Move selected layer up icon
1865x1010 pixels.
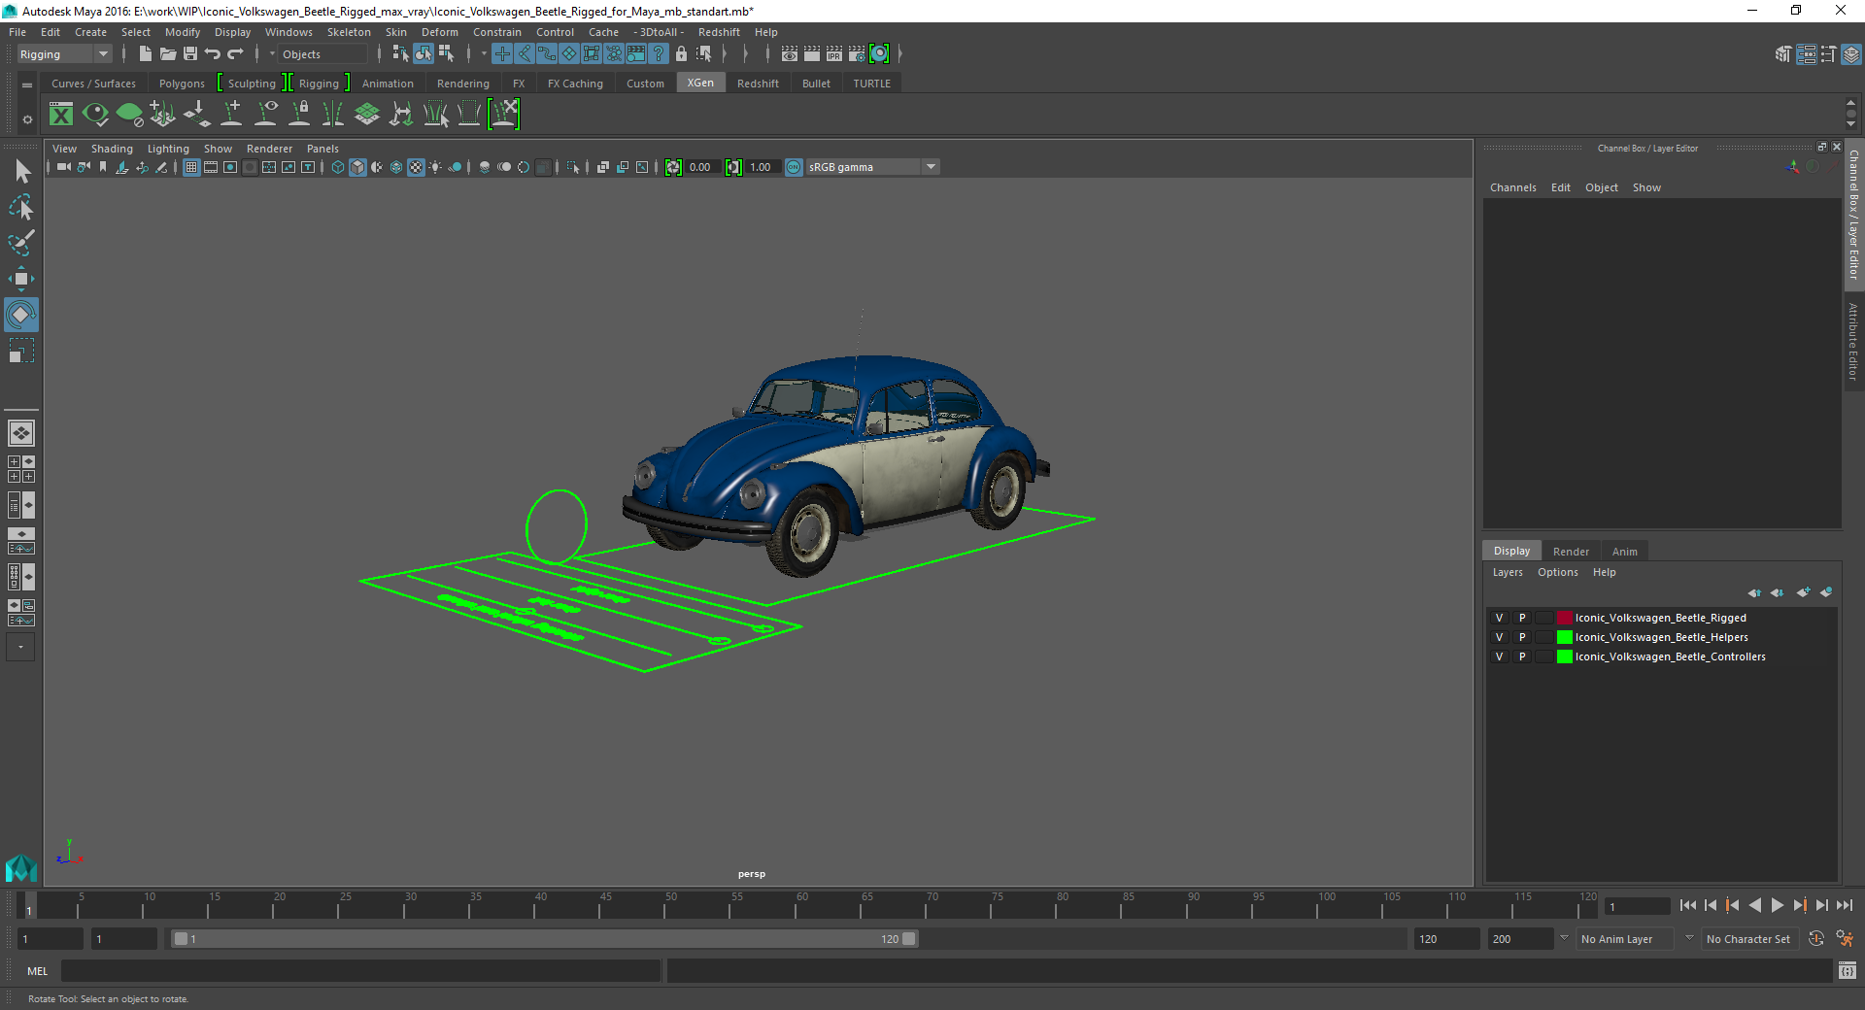[x=1754, y=592]
